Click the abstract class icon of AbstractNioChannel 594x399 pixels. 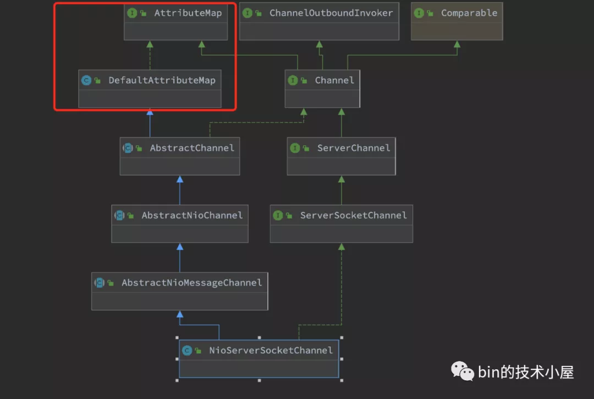[x=119, y=215]
